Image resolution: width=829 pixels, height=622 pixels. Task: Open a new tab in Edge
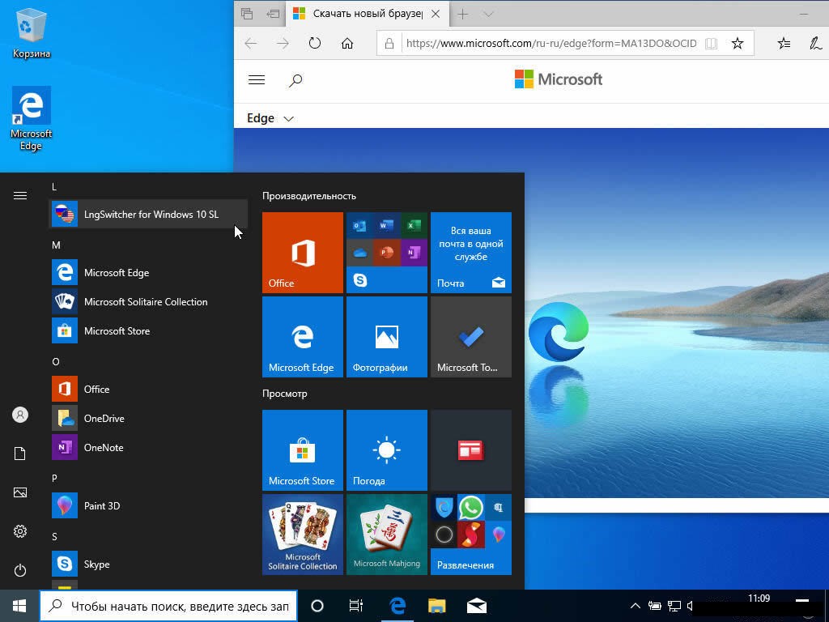(462, 14)
